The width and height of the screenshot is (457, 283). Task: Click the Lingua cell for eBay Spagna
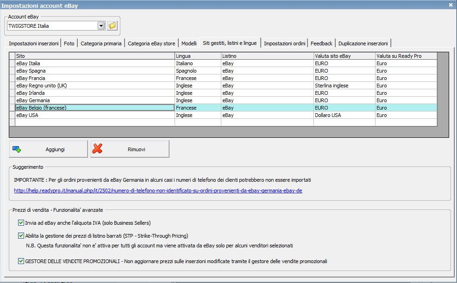click(197, 71)
